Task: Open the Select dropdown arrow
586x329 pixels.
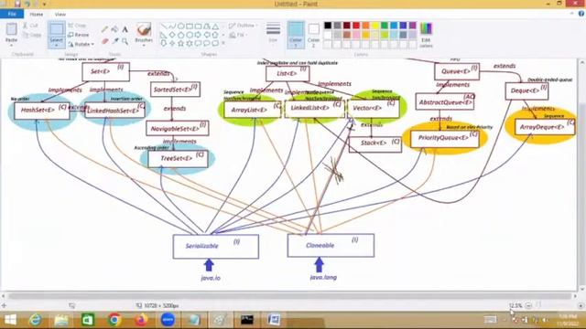Action: (x=57, y=45)
